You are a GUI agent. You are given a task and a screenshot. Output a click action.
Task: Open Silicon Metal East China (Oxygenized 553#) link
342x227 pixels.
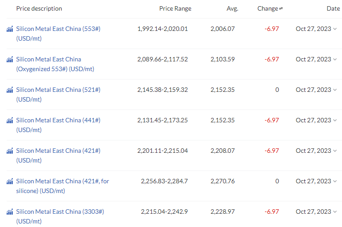[x=55, y=64]
